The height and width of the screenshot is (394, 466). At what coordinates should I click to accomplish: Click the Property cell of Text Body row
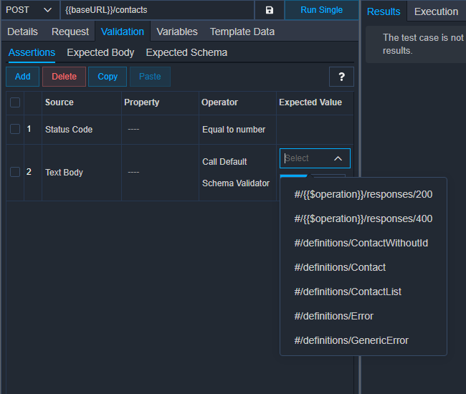(x=160, y=173)
